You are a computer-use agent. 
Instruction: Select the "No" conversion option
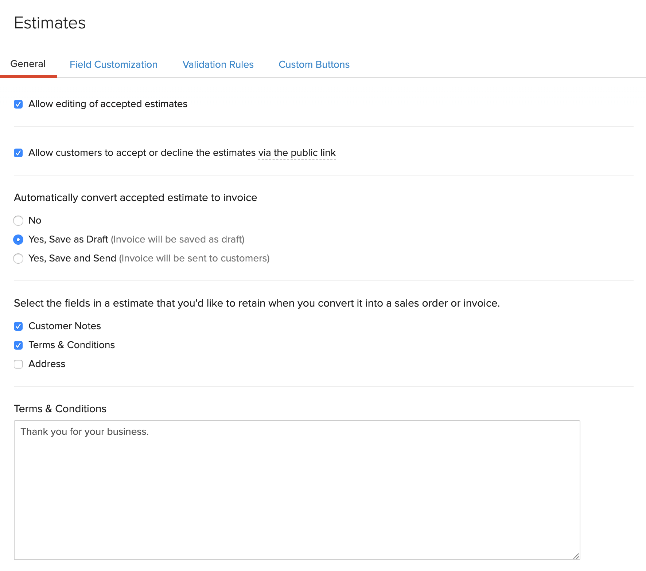[18, 221]
